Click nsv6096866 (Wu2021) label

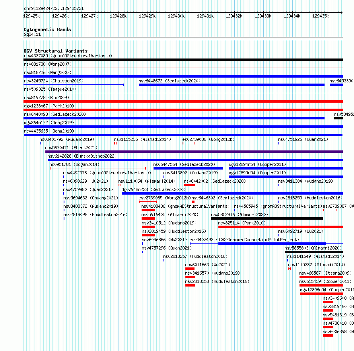pos(164,240)
